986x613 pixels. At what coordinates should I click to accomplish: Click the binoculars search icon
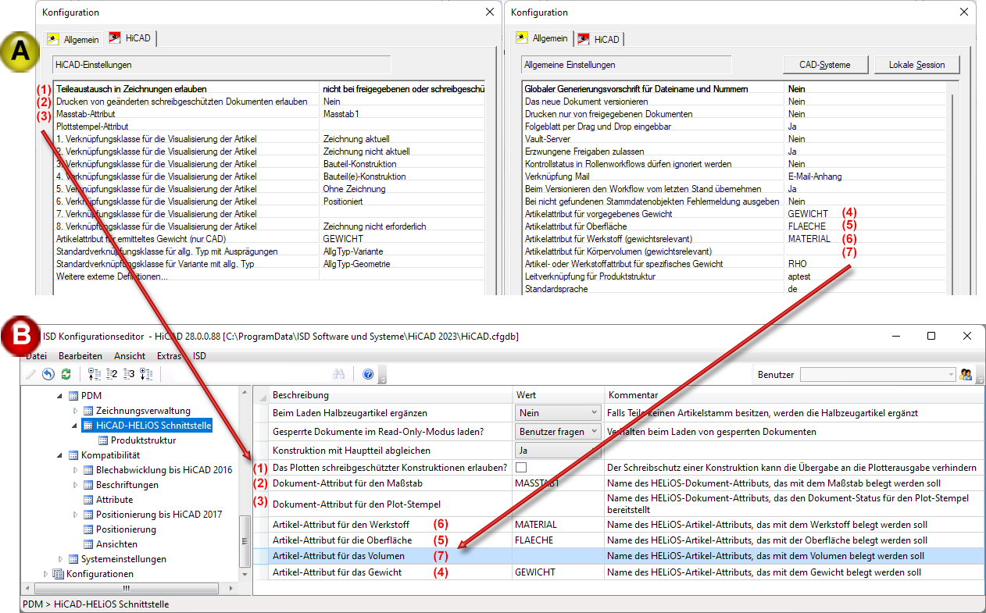point(339,374)
